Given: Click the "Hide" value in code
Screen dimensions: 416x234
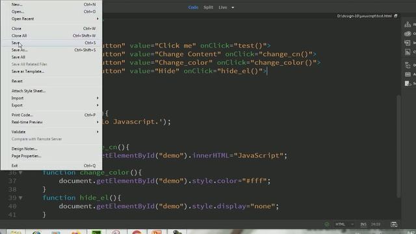Looking at the screenshot, I should click(167, 71).
